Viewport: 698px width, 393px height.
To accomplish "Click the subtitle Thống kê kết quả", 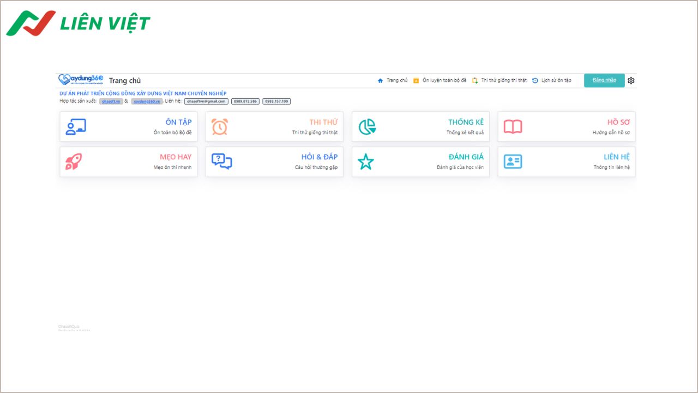I will point(465,133).
